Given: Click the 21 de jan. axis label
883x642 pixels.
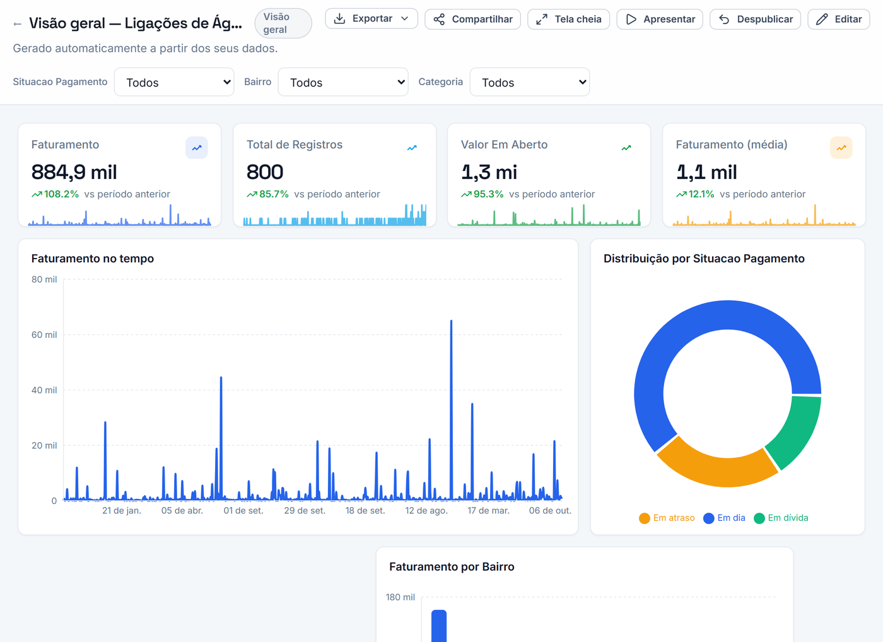Looking at the screenshot, I should [x=122, y=511].
